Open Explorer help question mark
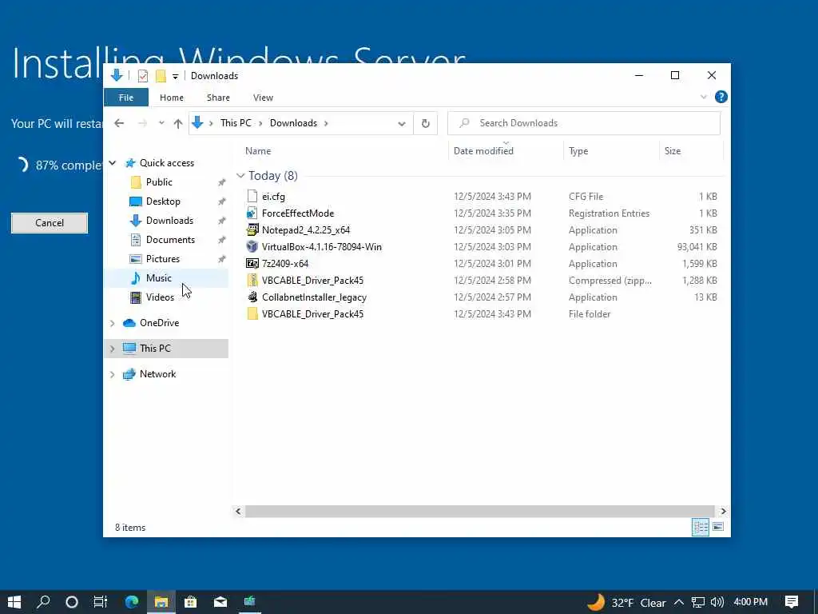818x614 pixels. coord(721,97)
